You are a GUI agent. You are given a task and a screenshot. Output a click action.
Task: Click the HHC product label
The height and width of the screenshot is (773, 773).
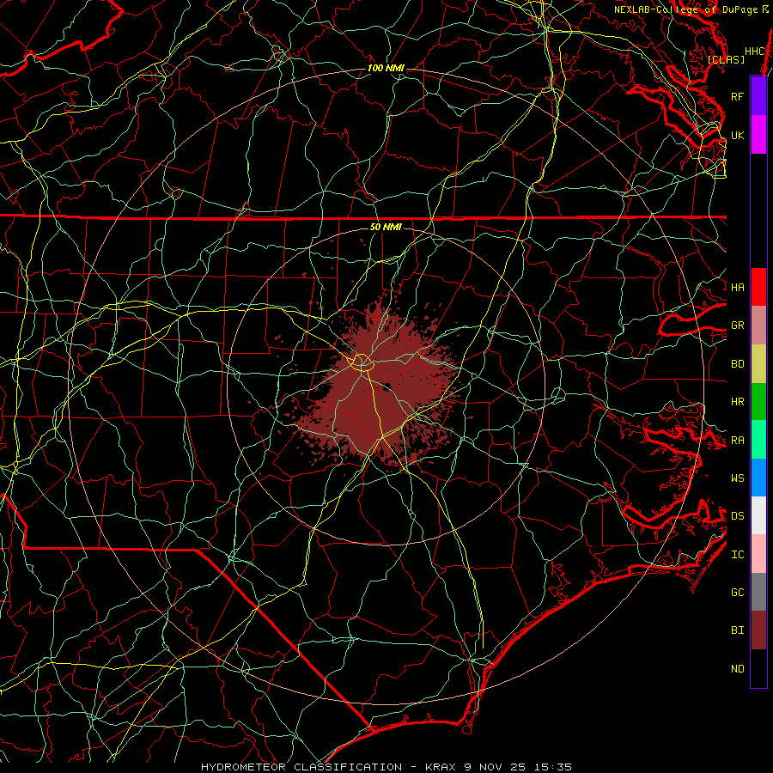755,52
